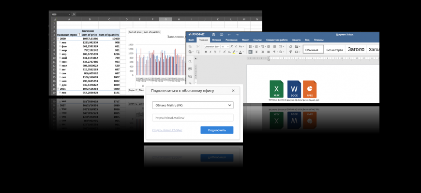Viewport: 421px width, 193px height.
Task: Click the Print icon in the title bar
Action: (221, 35)
